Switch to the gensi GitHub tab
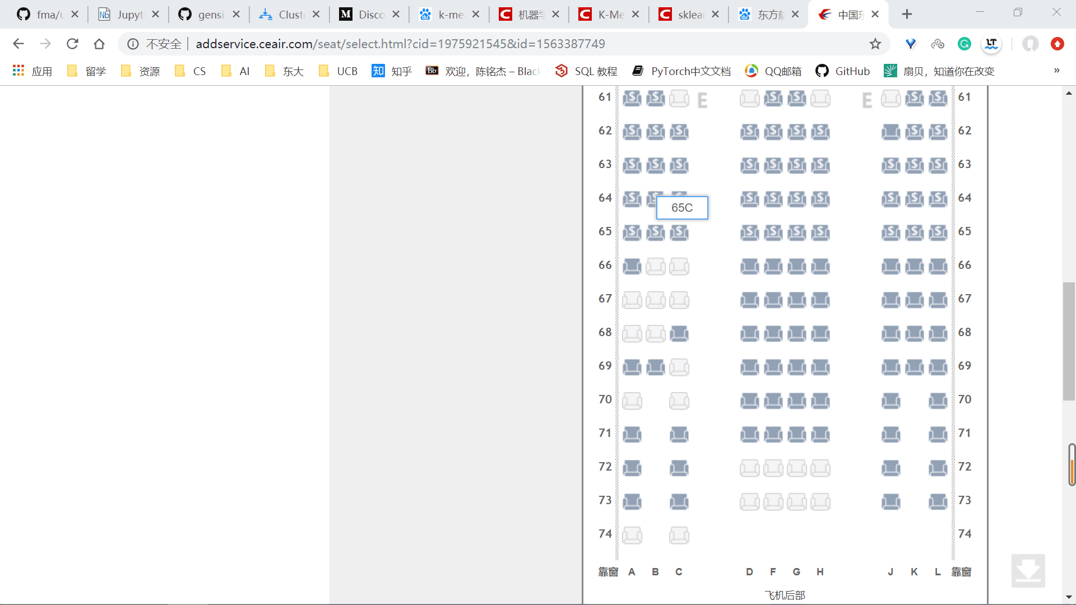 (x=209, y=15)
